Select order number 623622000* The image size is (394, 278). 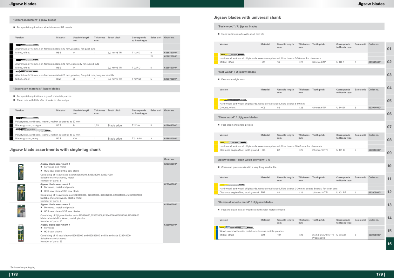point(170,56)
